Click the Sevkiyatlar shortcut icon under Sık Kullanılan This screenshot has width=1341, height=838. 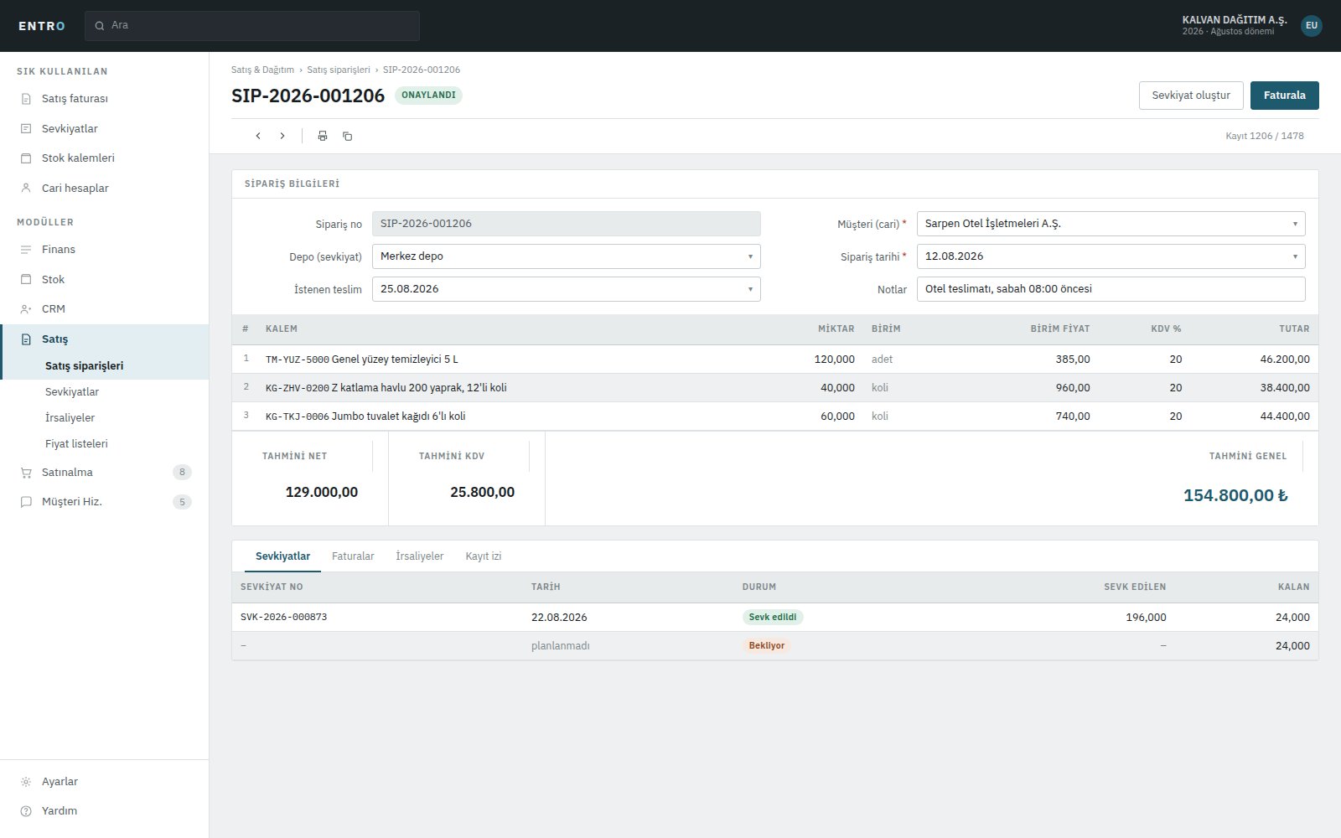click(x=26, y=129)
